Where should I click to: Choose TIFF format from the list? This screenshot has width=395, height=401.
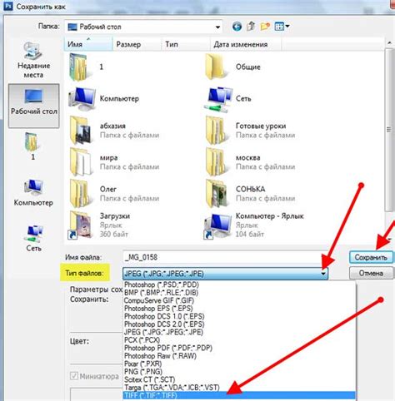point(239,395)
